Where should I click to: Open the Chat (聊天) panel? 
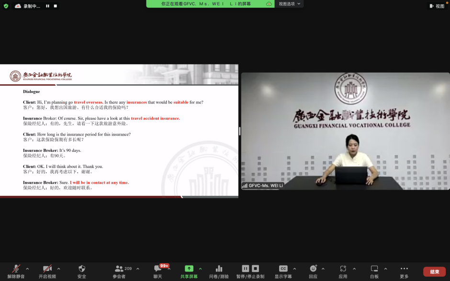coord(157,269)
